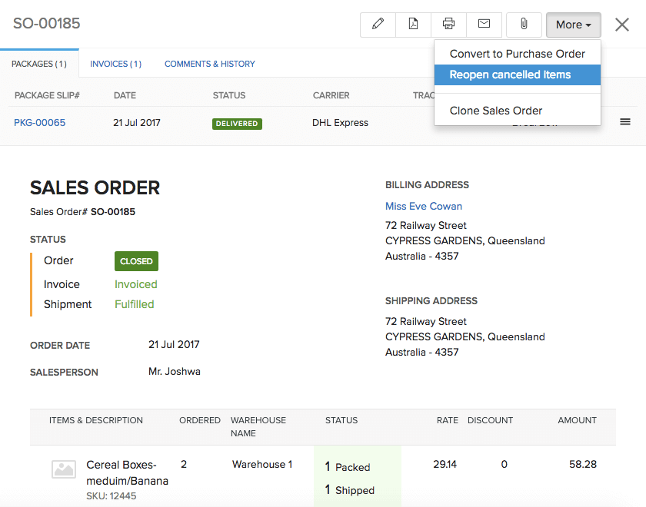This screenshot has width=646, height=507.
Task: Open the Comments & History tab
Action: (209, 64)
